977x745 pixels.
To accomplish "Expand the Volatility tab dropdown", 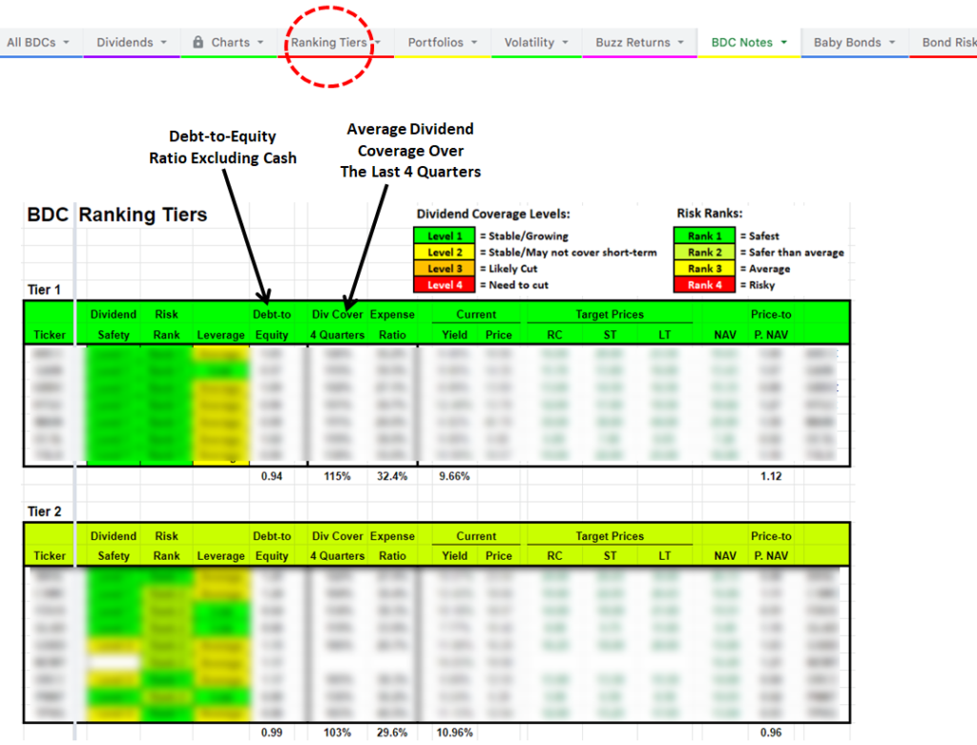I will (x=563, y=42).
